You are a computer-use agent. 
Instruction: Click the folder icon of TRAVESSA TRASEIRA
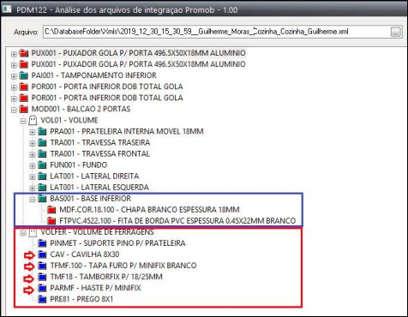point(42,142)
